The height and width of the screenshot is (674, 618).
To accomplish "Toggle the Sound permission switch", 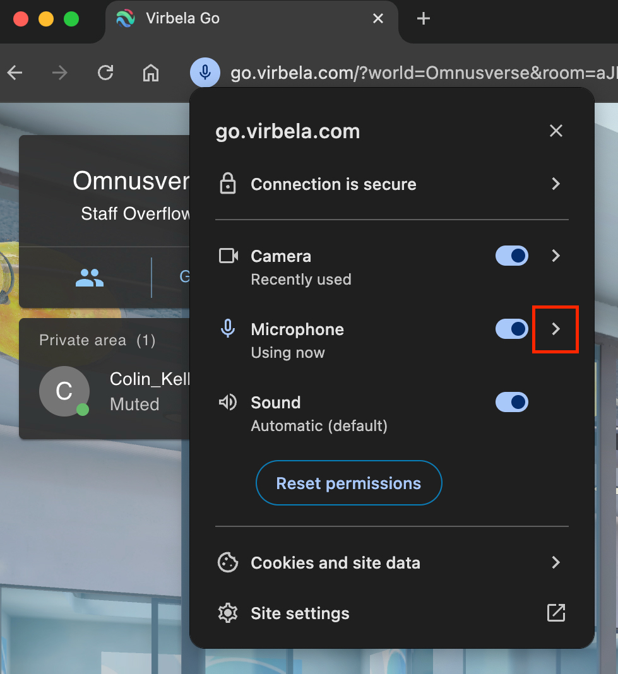I will coord(511,402).
